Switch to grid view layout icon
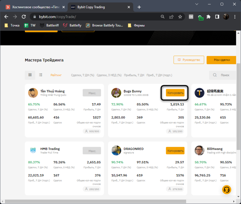This screenshot has height=204, width=241. coord(30,75)
